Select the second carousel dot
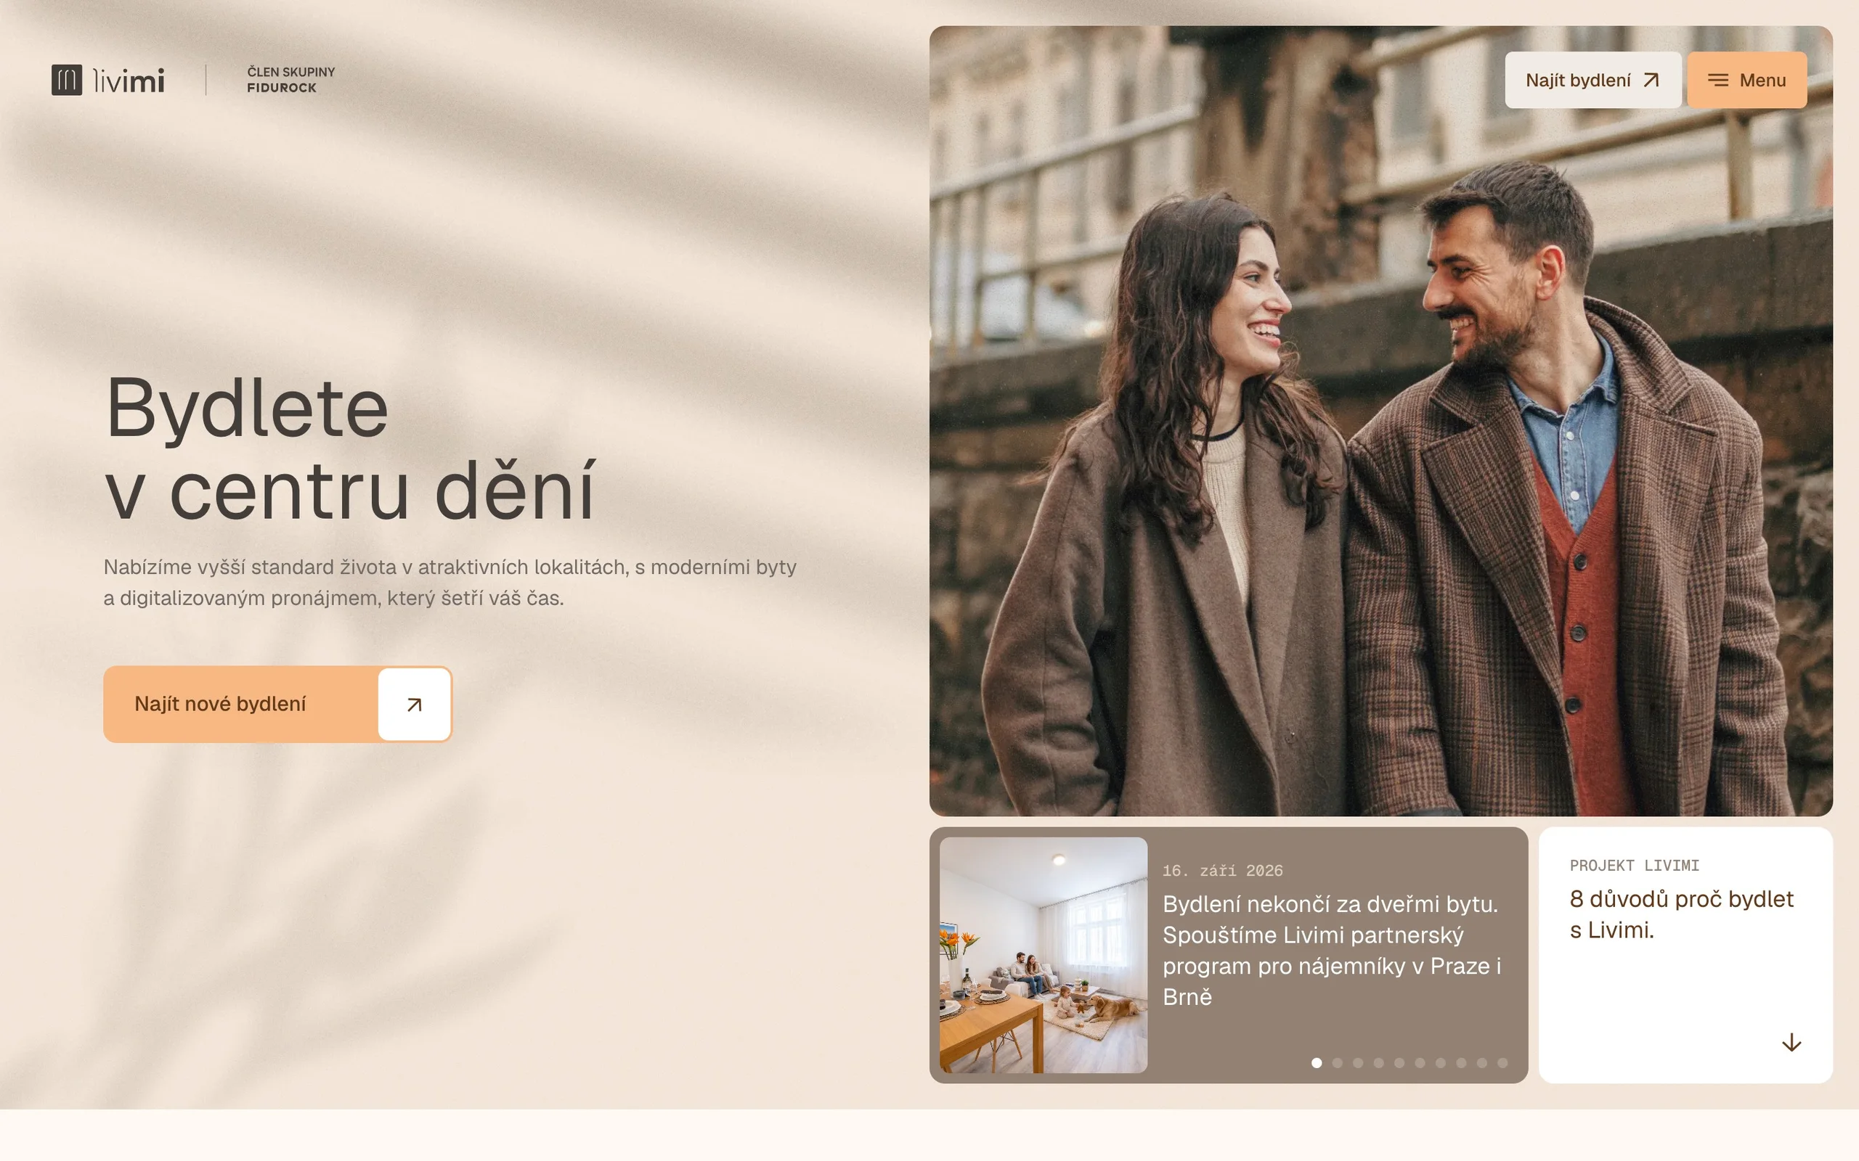Image resolution: width=1859 pixels, height=1161 pixels. (1338, 1063)
